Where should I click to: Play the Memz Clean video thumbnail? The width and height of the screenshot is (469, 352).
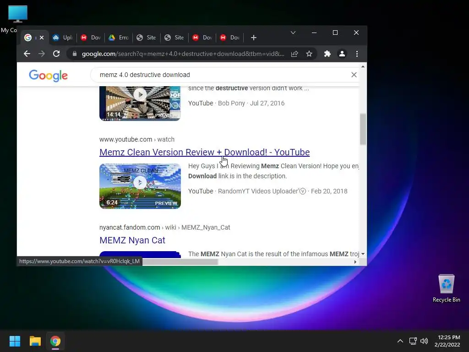140,186
